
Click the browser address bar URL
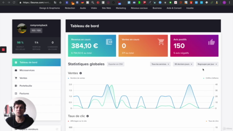(x=37, y=3)
